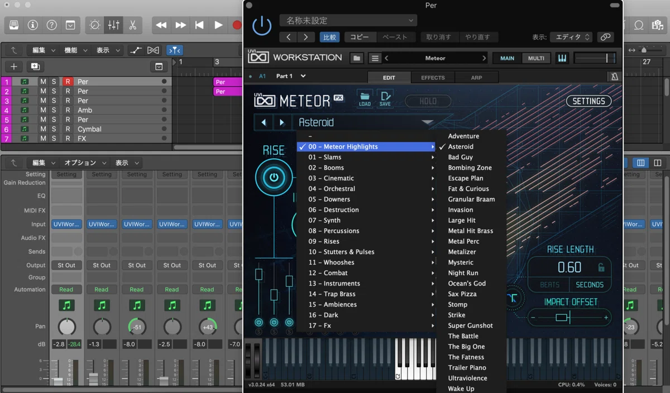Open the Asteroid preset dropdown arrow
The width and height of the screenshot is (670, 393).
point(427,122)
